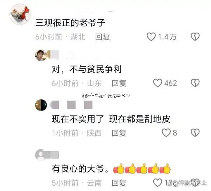Open the gray default avatar profile

tap(41, 155)
